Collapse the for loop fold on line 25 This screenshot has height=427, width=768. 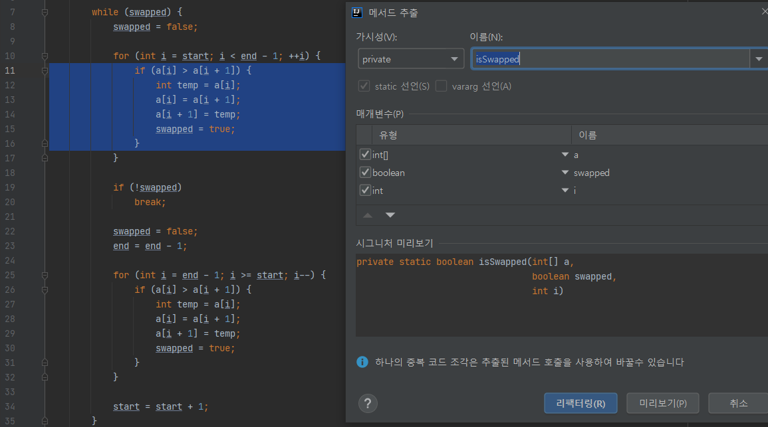45,276
